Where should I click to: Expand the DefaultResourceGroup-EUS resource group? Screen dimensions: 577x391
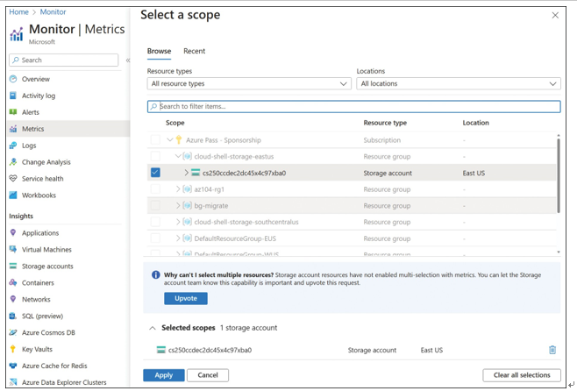178,238
